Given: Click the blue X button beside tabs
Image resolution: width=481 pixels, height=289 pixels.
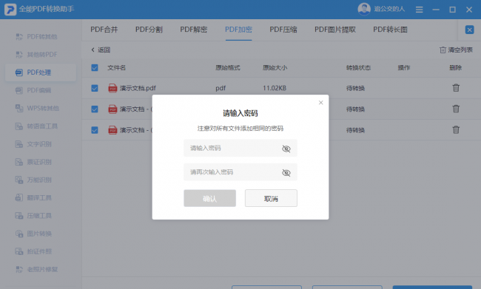Looking at the screenshot, I should click(469, 30).
